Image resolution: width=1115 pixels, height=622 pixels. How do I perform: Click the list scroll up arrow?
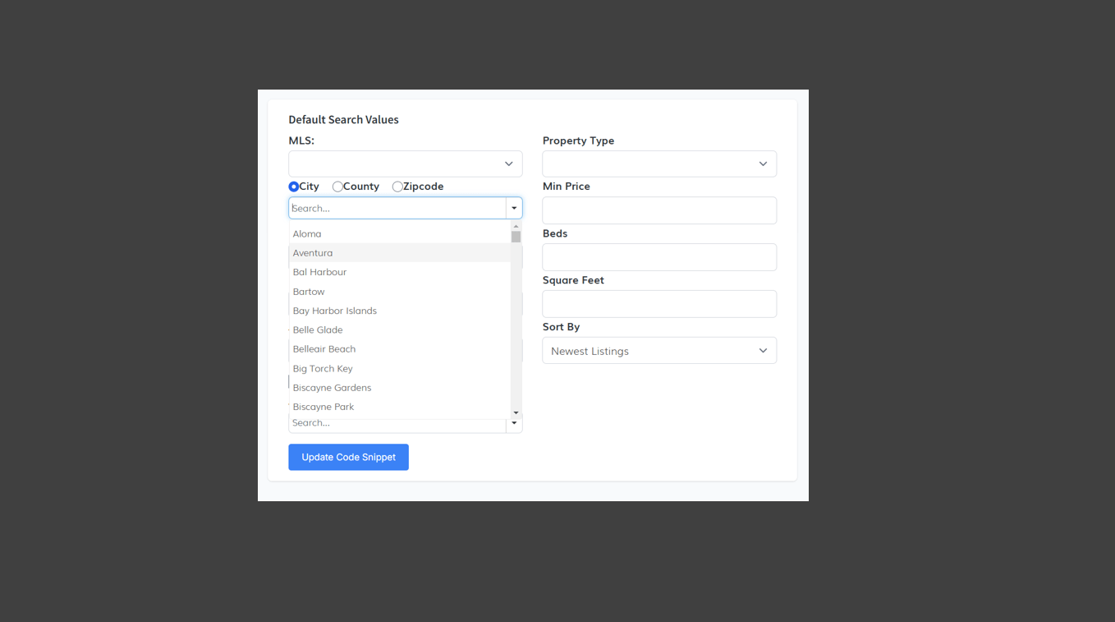click(516, 226)
